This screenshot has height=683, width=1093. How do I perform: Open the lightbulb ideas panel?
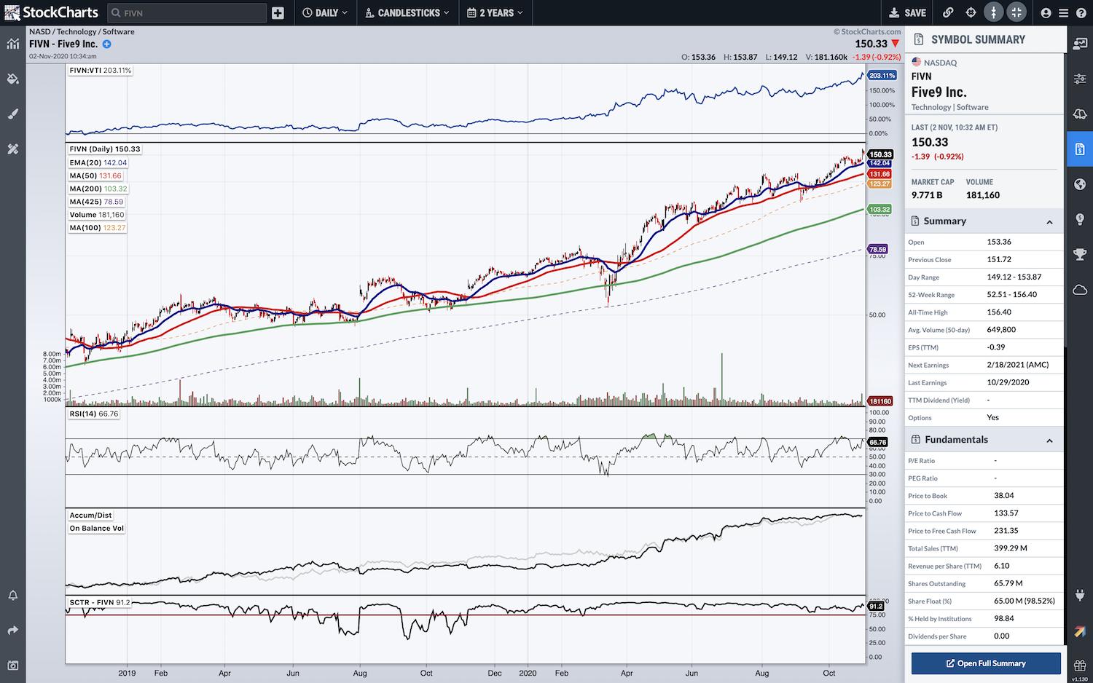tap(1080, 219)
